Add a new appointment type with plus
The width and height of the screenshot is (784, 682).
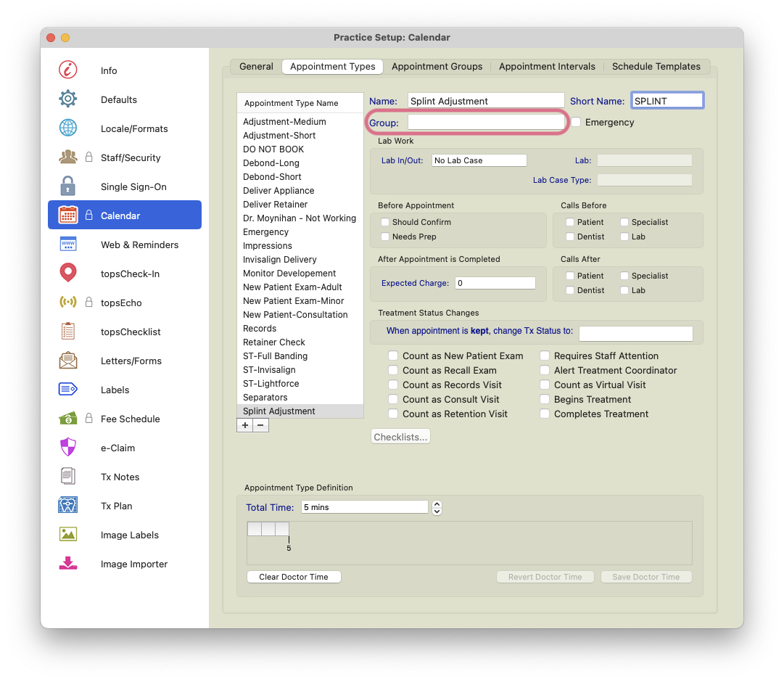tap(245, 425)
